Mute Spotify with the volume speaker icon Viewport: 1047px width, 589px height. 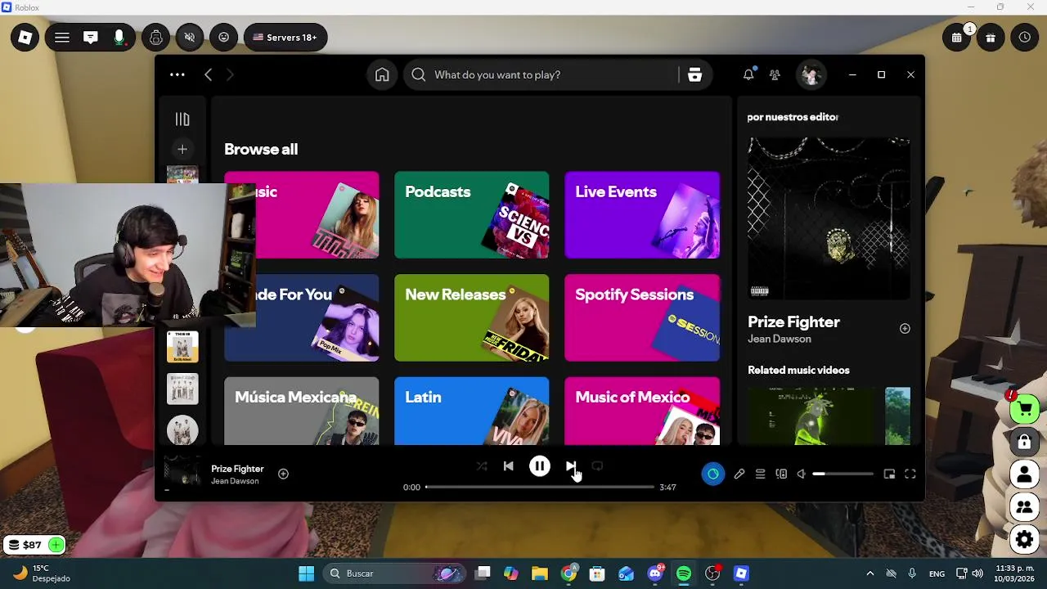(x=802, y=474)
